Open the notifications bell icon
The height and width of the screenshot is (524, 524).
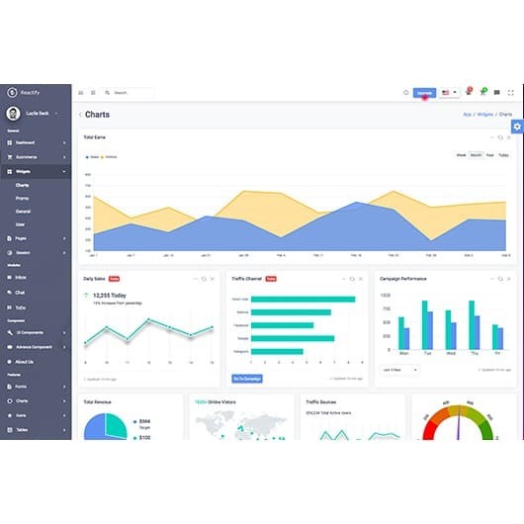coord(469,92)
